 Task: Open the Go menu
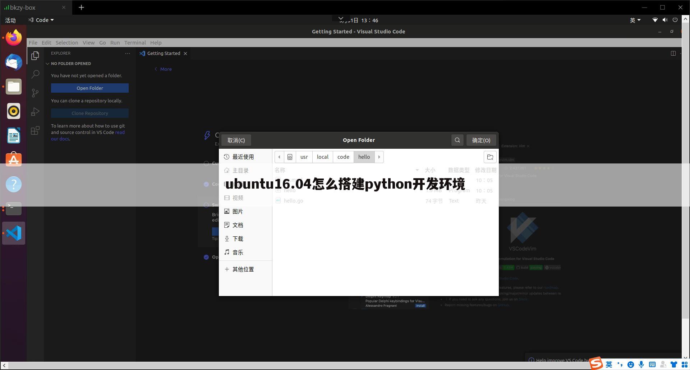(102, 42)
